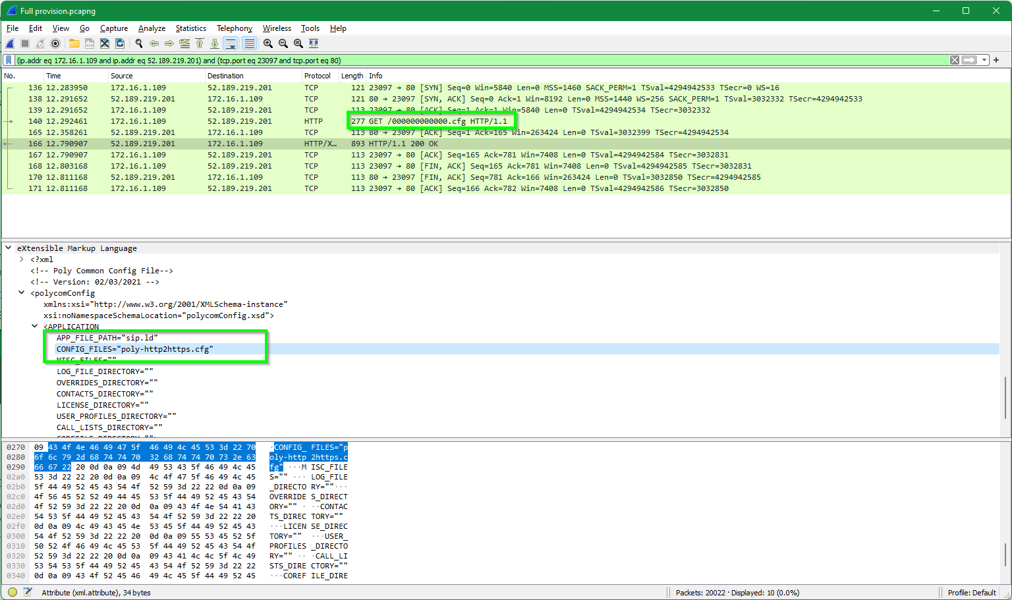Click the display filter bookmark icon
1012x600 pixels.
[9, 60]
